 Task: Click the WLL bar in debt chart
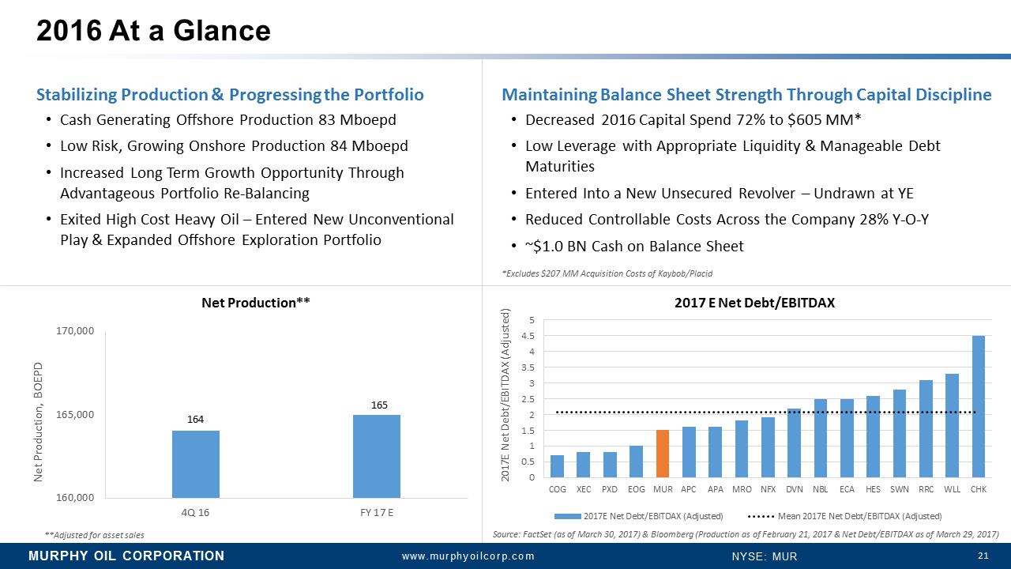click(953, 425)
